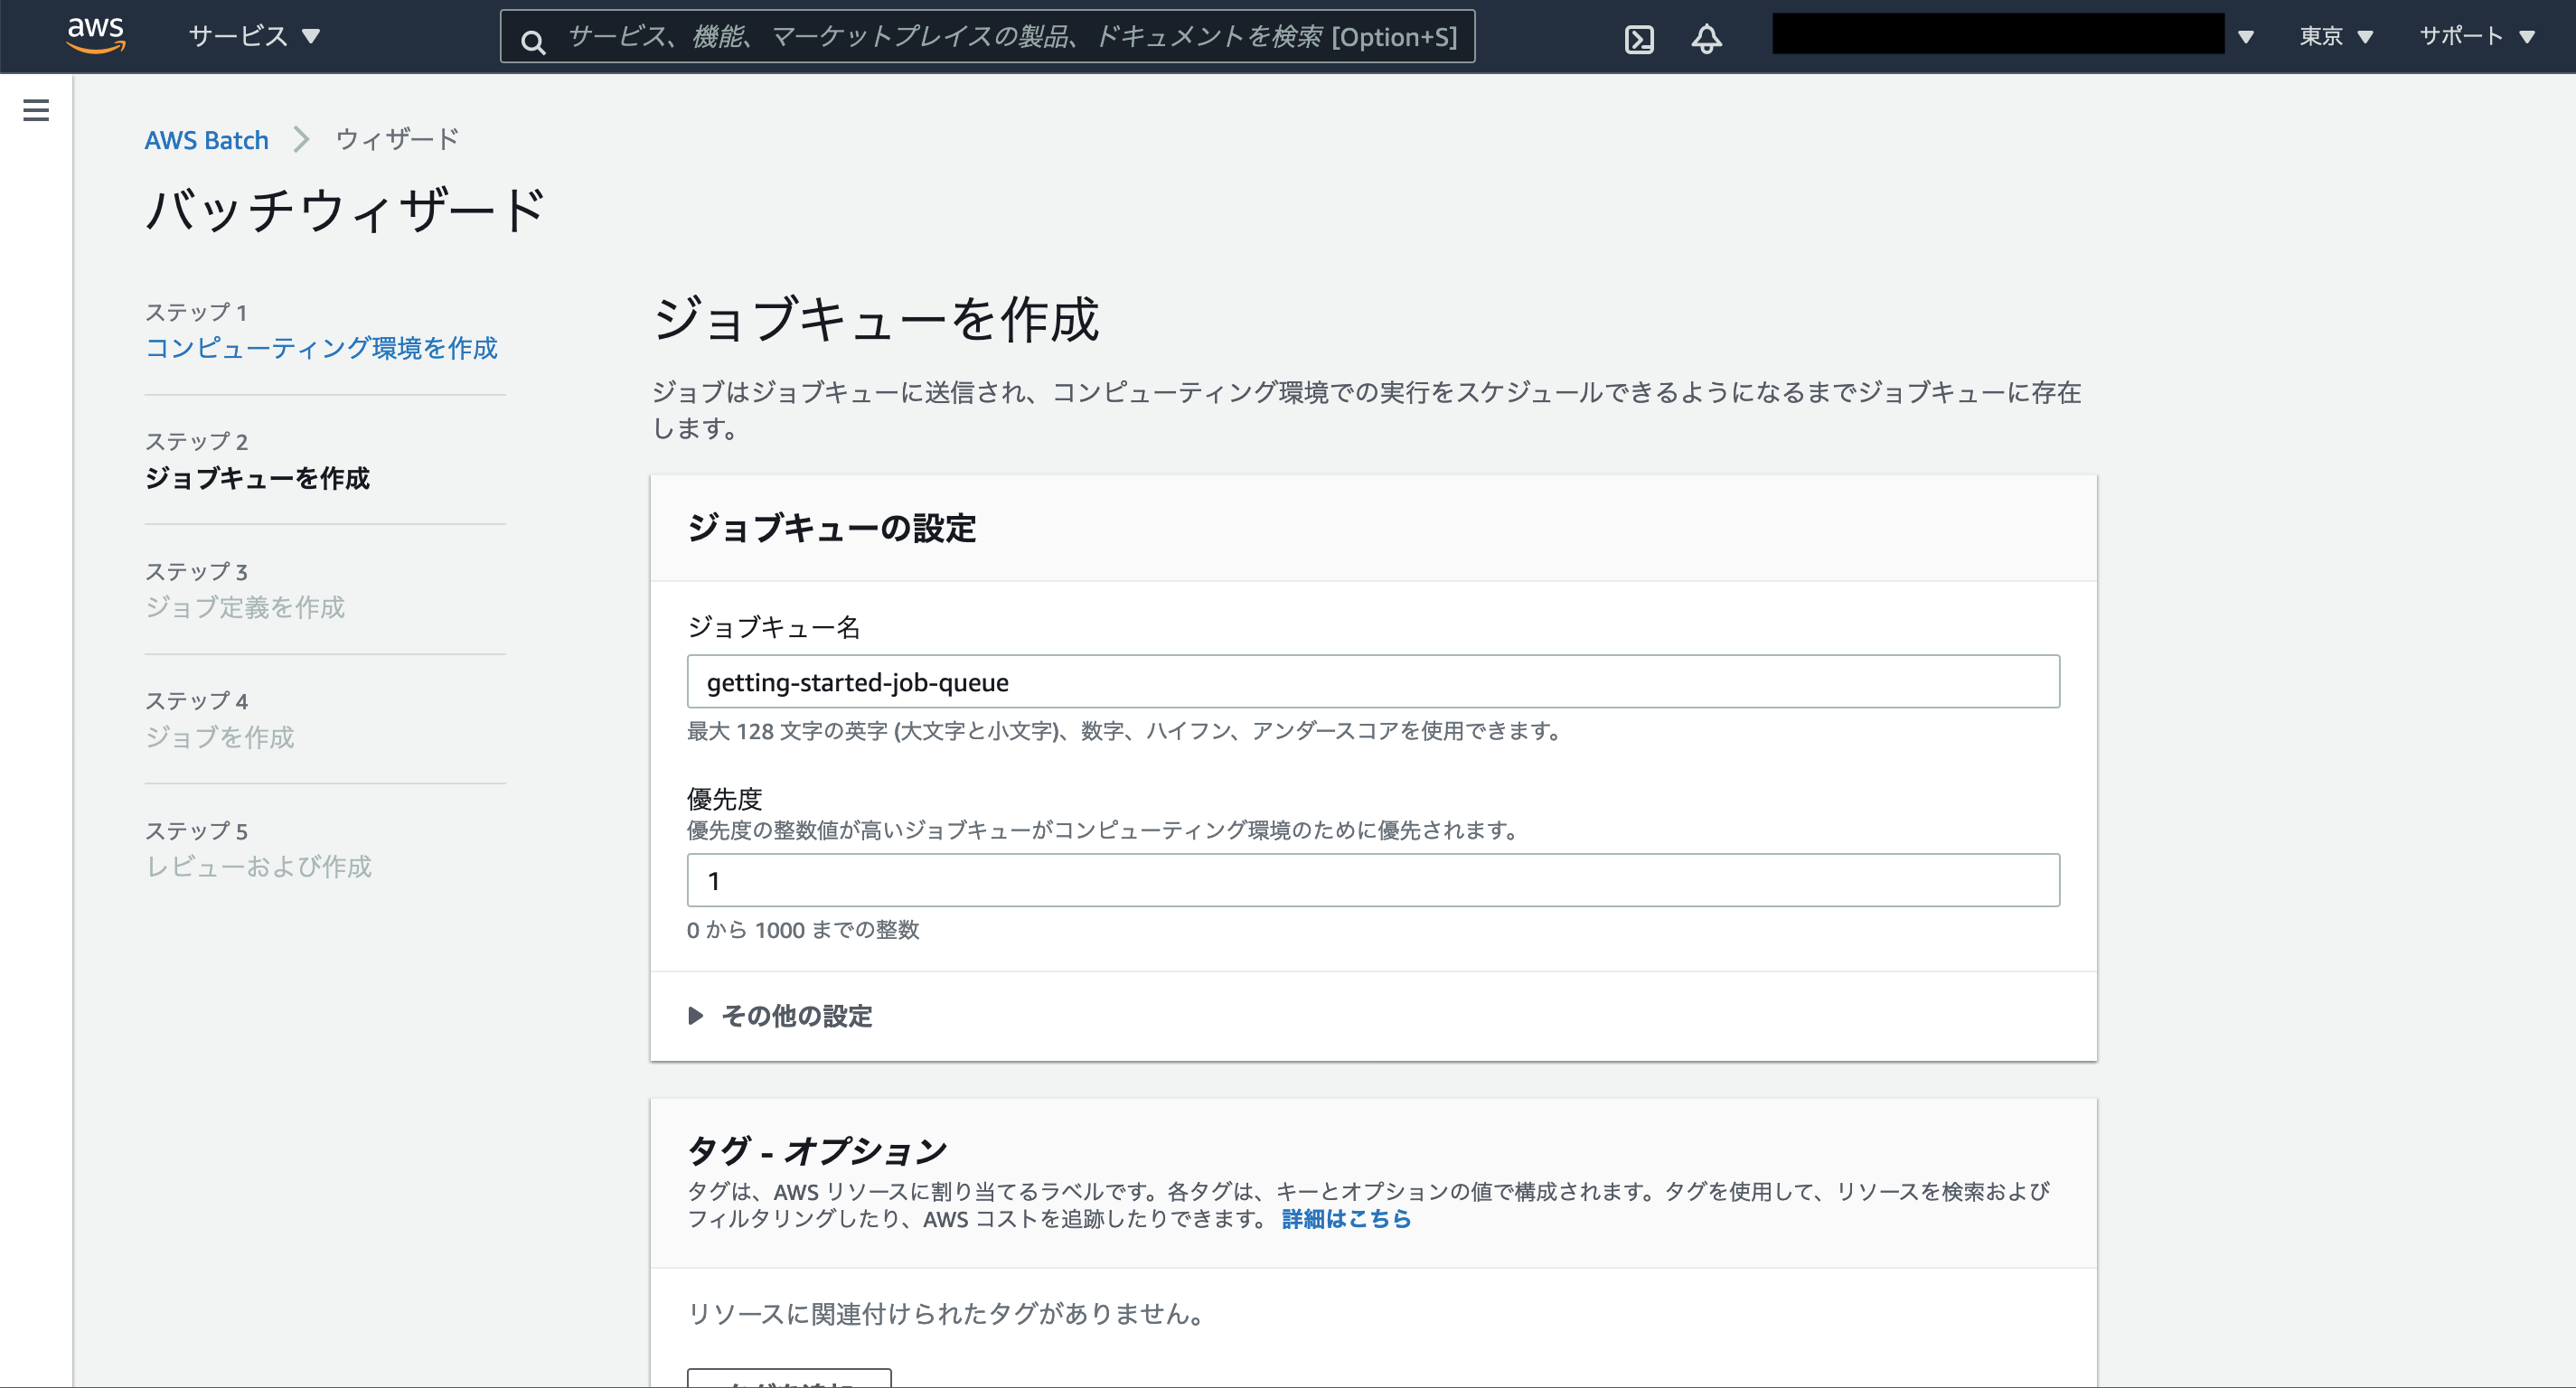
Task: Click the text リソースに関連付けられたタグがありません。
Action: (946, 1313)
